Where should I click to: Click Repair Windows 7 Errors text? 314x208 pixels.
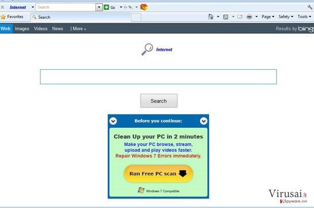pyautogui.click(x=158, y=156)
